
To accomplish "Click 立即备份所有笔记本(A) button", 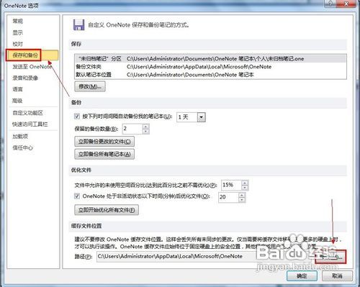I will pos(104,154).
